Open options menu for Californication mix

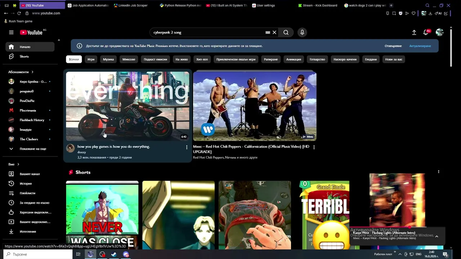point(314,147)
